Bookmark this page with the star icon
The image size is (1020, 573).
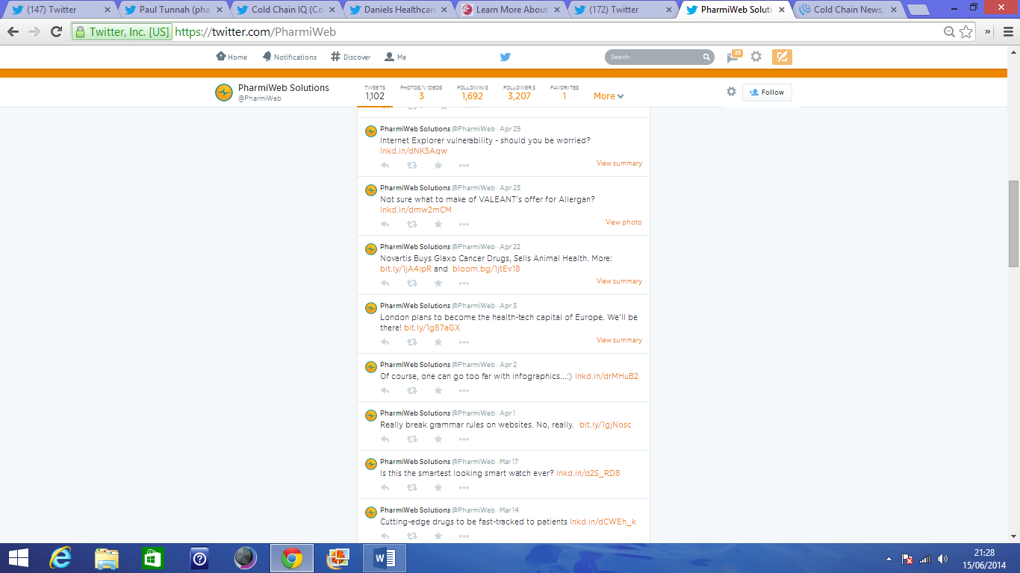[x=966, y=32]
